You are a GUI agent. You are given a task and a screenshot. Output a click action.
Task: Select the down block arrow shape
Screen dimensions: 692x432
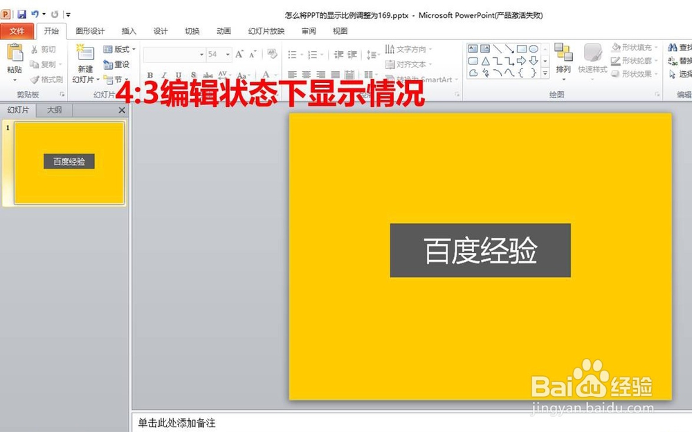click(534, 61)
